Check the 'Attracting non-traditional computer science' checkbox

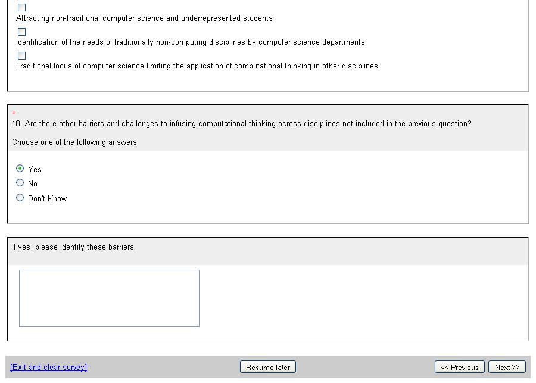click(22, 8)
